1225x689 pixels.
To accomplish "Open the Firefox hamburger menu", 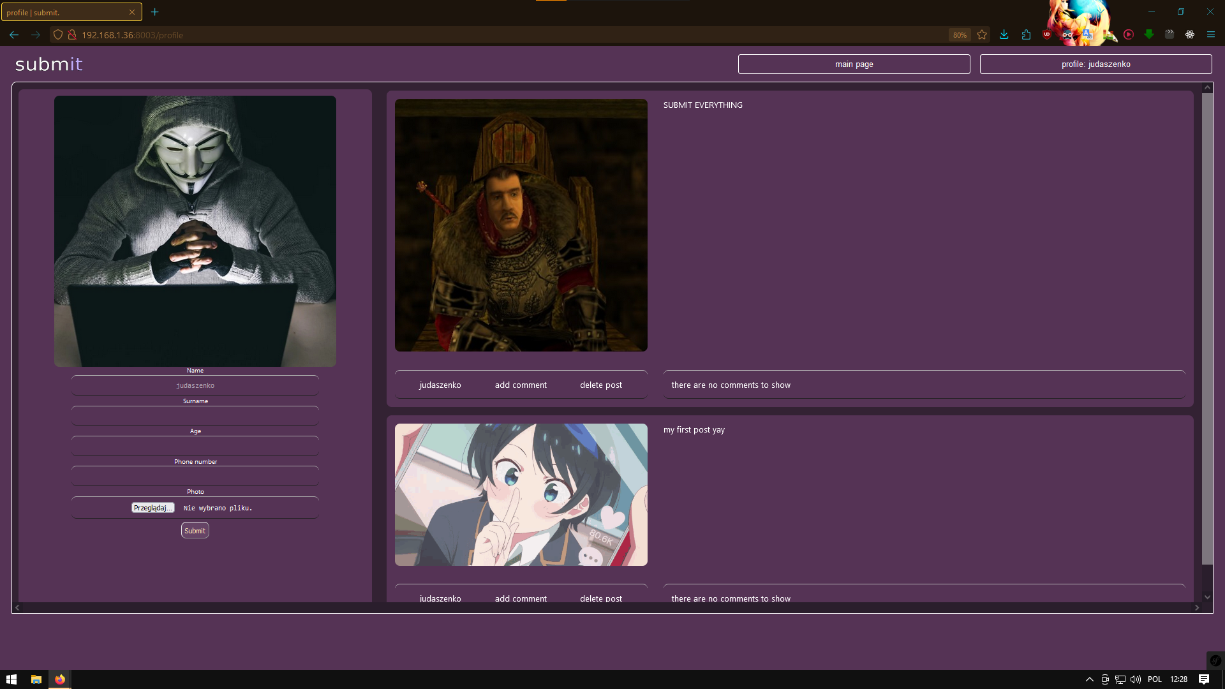I will pos(1211,35).
